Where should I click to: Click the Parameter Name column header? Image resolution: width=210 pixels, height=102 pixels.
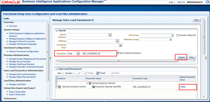[x=109, y=78]
